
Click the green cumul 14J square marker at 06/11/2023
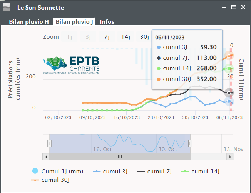click(229, 69)
